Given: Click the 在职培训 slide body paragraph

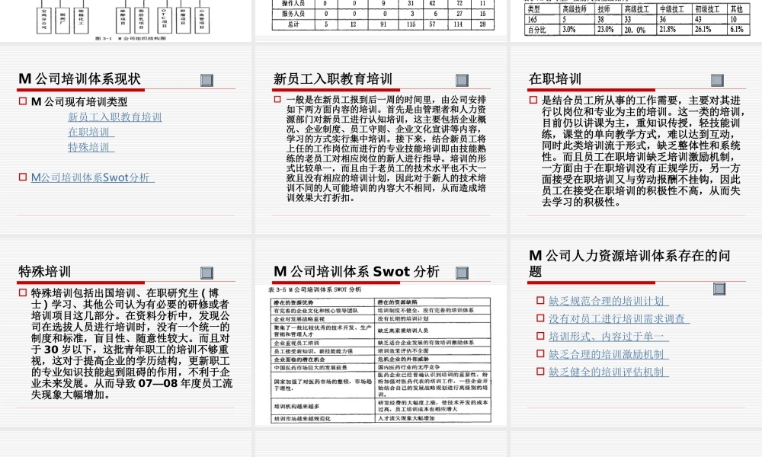Looking at the screenshot, I should (643, 151).
